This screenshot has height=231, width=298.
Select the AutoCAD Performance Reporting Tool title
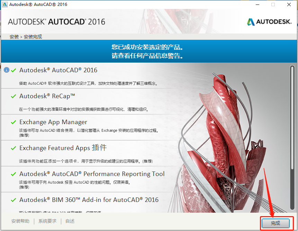[x=92, y=174]
